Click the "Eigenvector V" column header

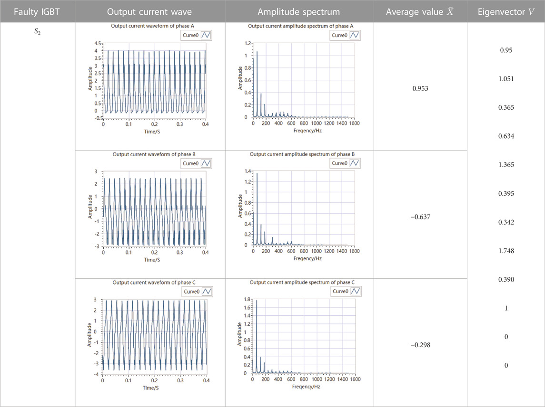[x=506, y=12]
